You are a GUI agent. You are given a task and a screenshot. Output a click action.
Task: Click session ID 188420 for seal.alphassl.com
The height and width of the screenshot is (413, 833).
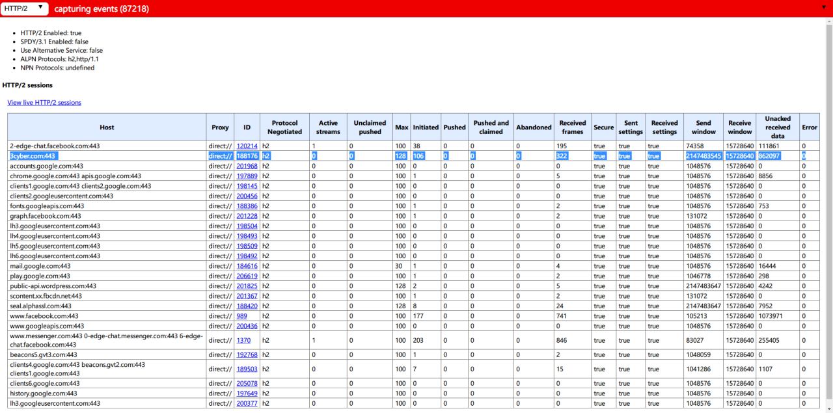click(247, 306)
